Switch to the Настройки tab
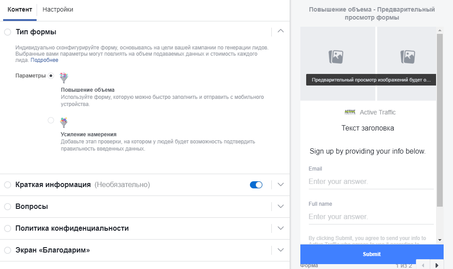The height and width of the screenshot is (269, 453). tap(58, 9)
